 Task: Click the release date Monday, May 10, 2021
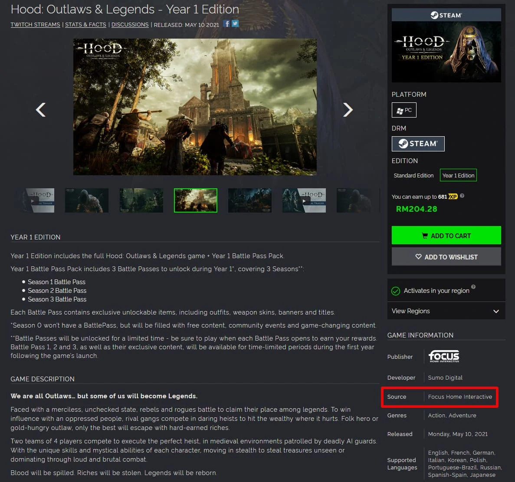tap(458, 434)
